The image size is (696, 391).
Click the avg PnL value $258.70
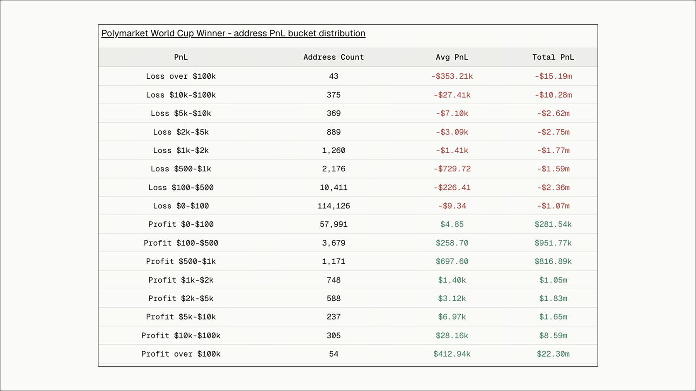tap(452, 243)
